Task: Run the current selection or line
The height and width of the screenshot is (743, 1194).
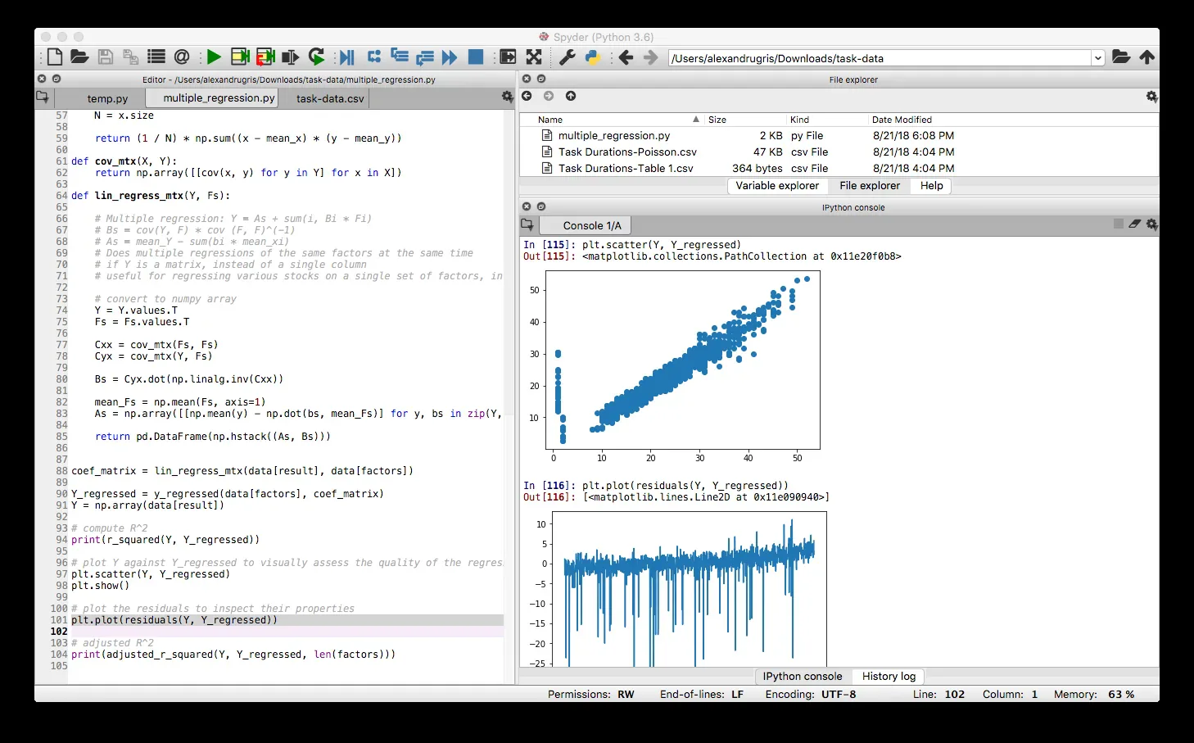Action: tap(290, 57)
